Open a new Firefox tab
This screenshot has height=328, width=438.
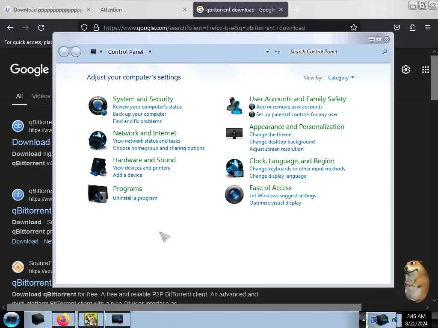click(297, 10)
